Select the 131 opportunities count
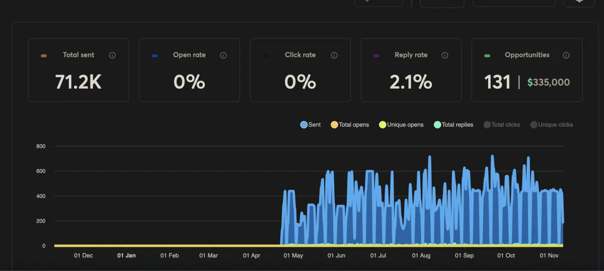The height and width of the screenshot is (271, 604). [497, 82]
